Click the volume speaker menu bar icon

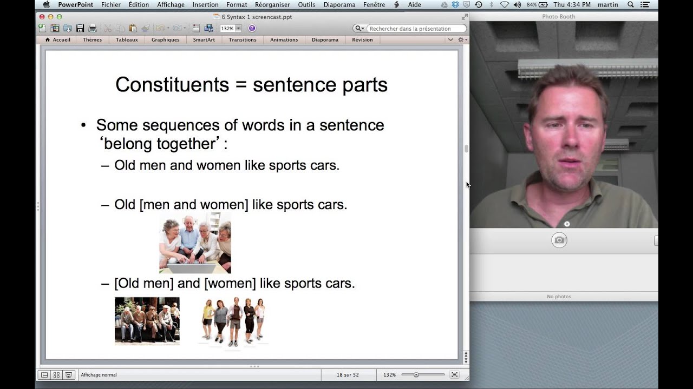coord(517,5)
